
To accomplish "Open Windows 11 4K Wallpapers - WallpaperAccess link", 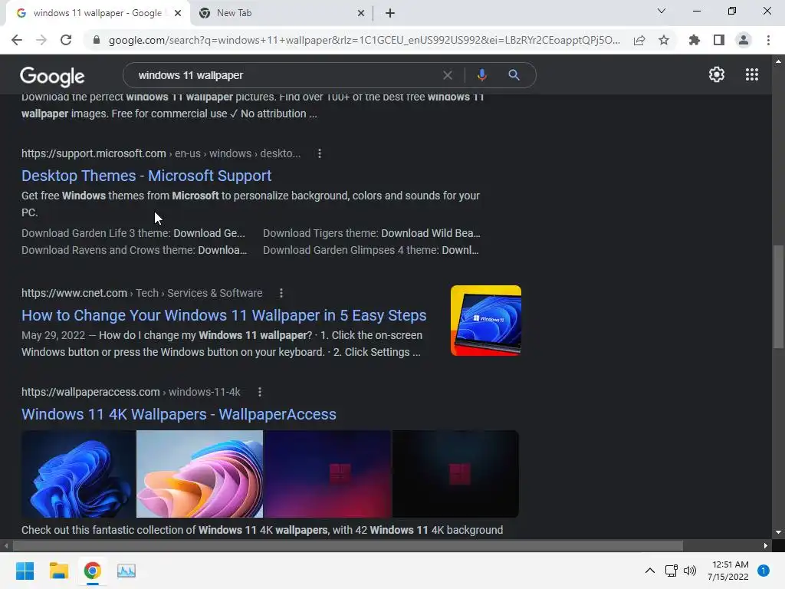I will pos(179,414).
